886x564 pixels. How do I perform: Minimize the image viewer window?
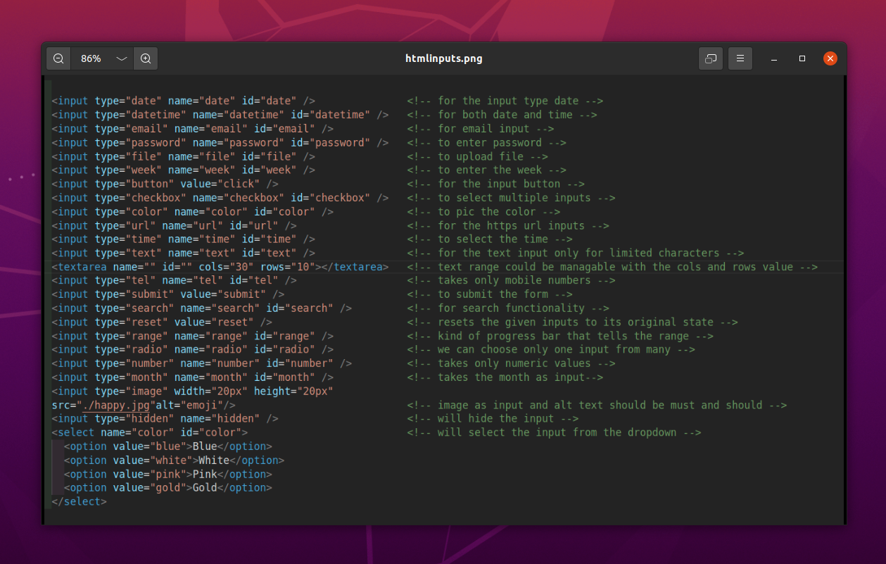click(x=773, y=58)
